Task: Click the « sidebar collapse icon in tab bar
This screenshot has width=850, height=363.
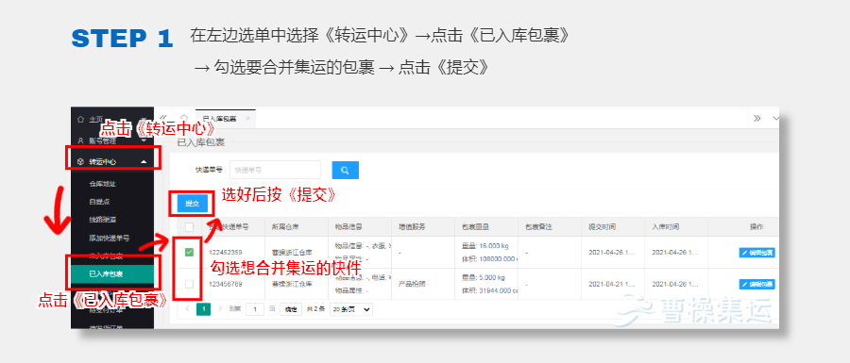Action: pyautogui.click(x=162, y=119)
